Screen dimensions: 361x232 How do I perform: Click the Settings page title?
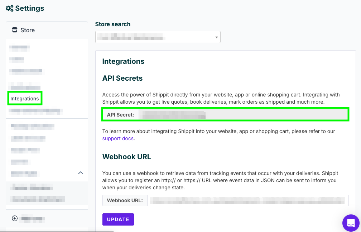point(30,8)
